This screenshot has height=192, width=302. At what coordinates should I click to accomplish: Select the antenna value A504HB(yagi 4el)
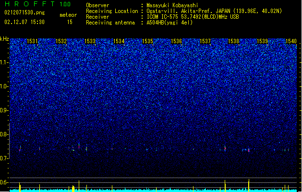point(169,23)
